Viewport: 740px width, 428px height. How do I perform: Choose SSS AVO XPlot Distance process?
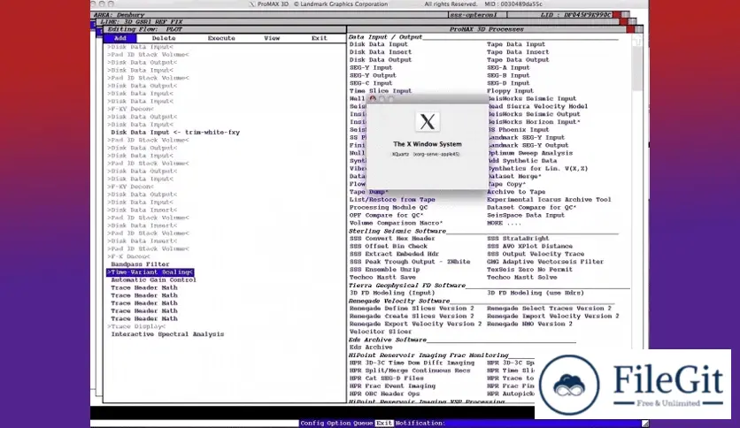pyautogui.click(x=529, y=247)
